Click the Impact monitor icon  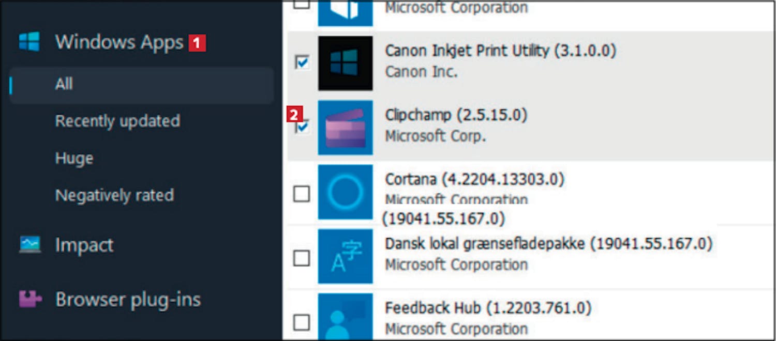pos(29,244)
